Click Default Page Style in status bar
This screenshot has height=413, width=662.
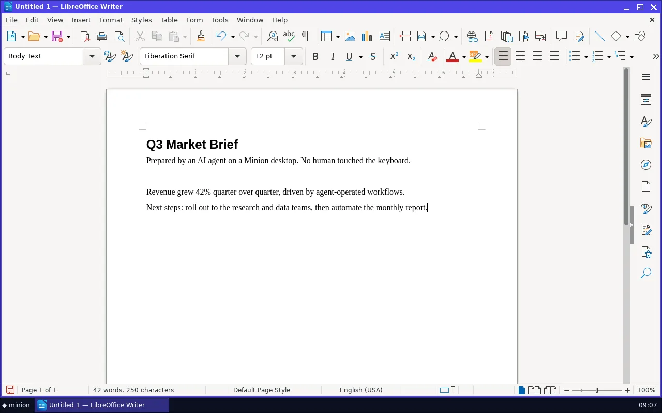262,390
